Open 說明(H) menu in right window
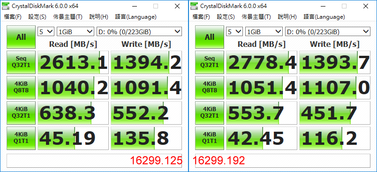Viewport: 377px width, 172px height. [x=287, y=17]
